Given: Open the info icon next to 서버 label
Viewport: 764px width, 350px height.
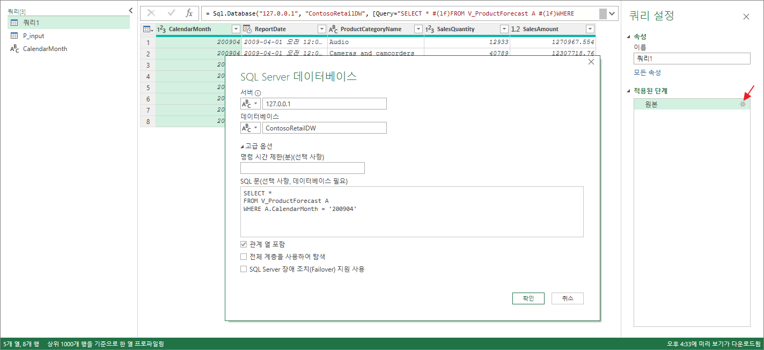Looking at the screenshot, I should [258, 93].
